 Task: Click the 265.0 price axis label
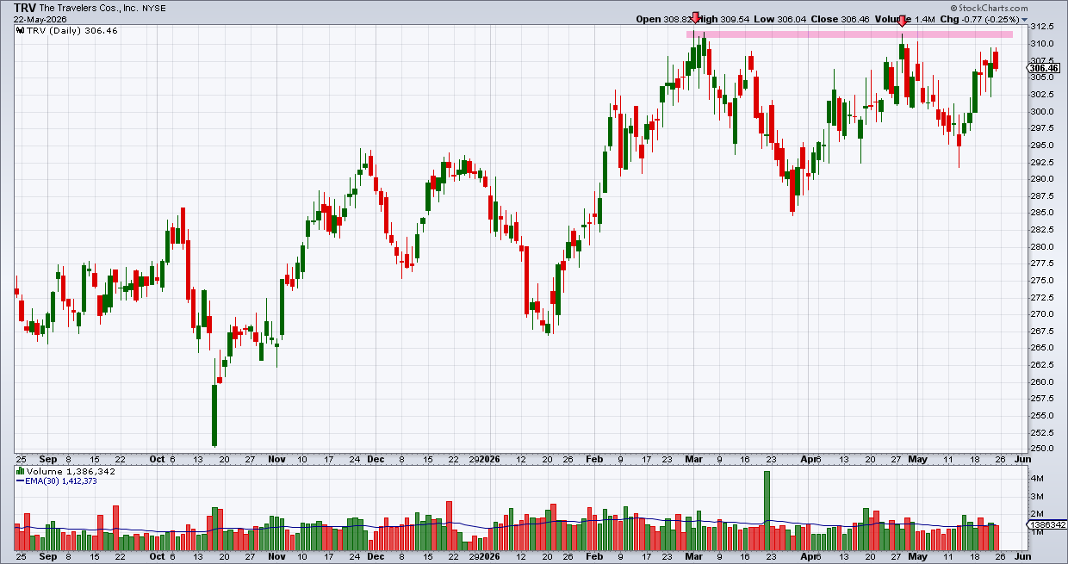click(x=1040, y=348)
